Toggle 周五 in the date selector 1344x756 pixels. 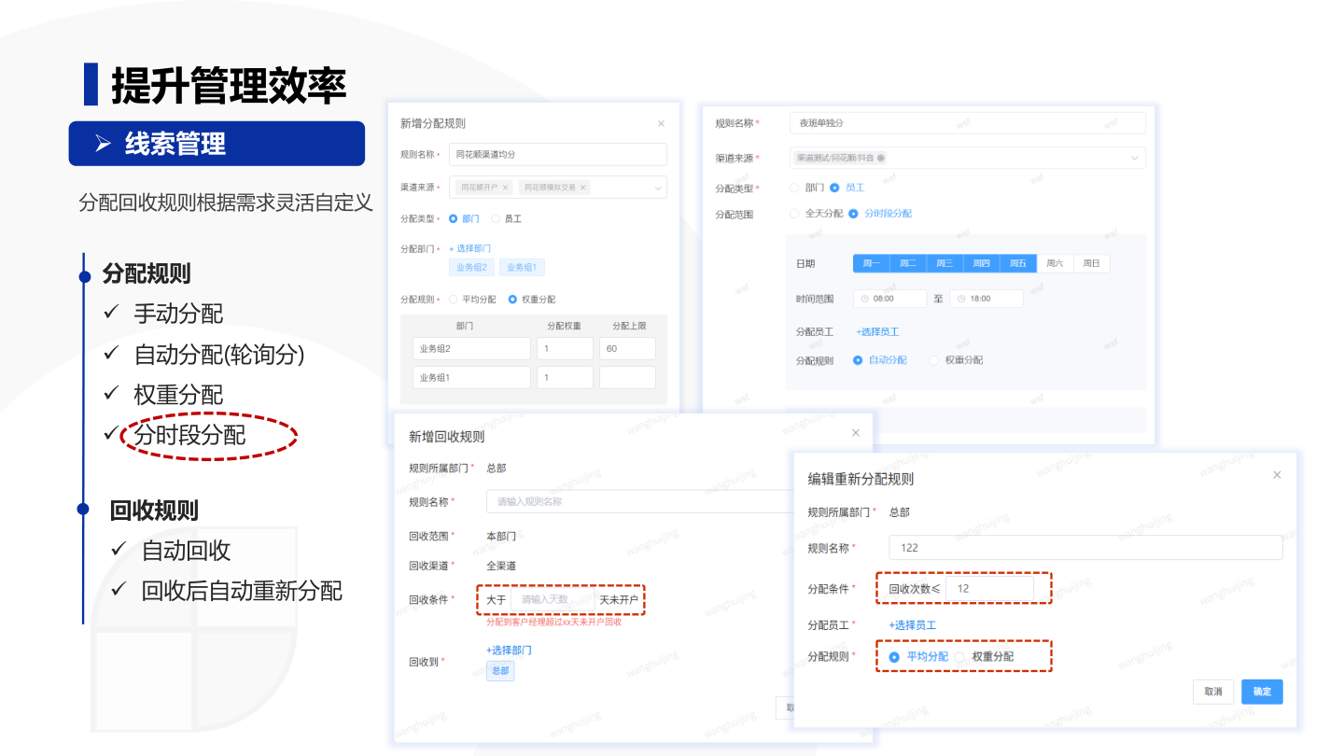pyautogui.click(x=1017, y=264)
